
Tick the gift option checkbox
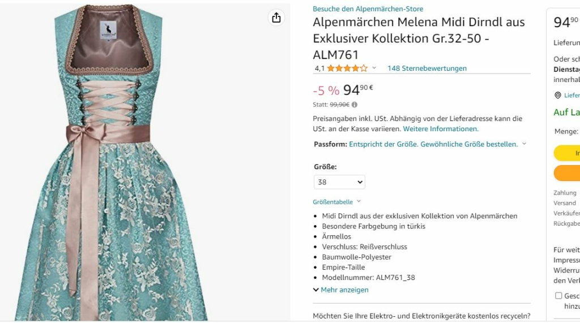point(558,296)
